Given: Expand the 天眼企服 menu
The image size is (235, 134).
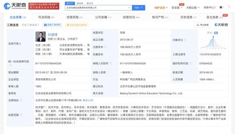Looking at the screenshot, I should pos(193,7).
